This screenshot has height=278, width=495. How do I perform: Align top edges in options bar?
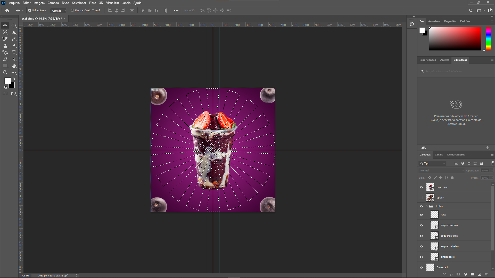[x=143, y=11]
